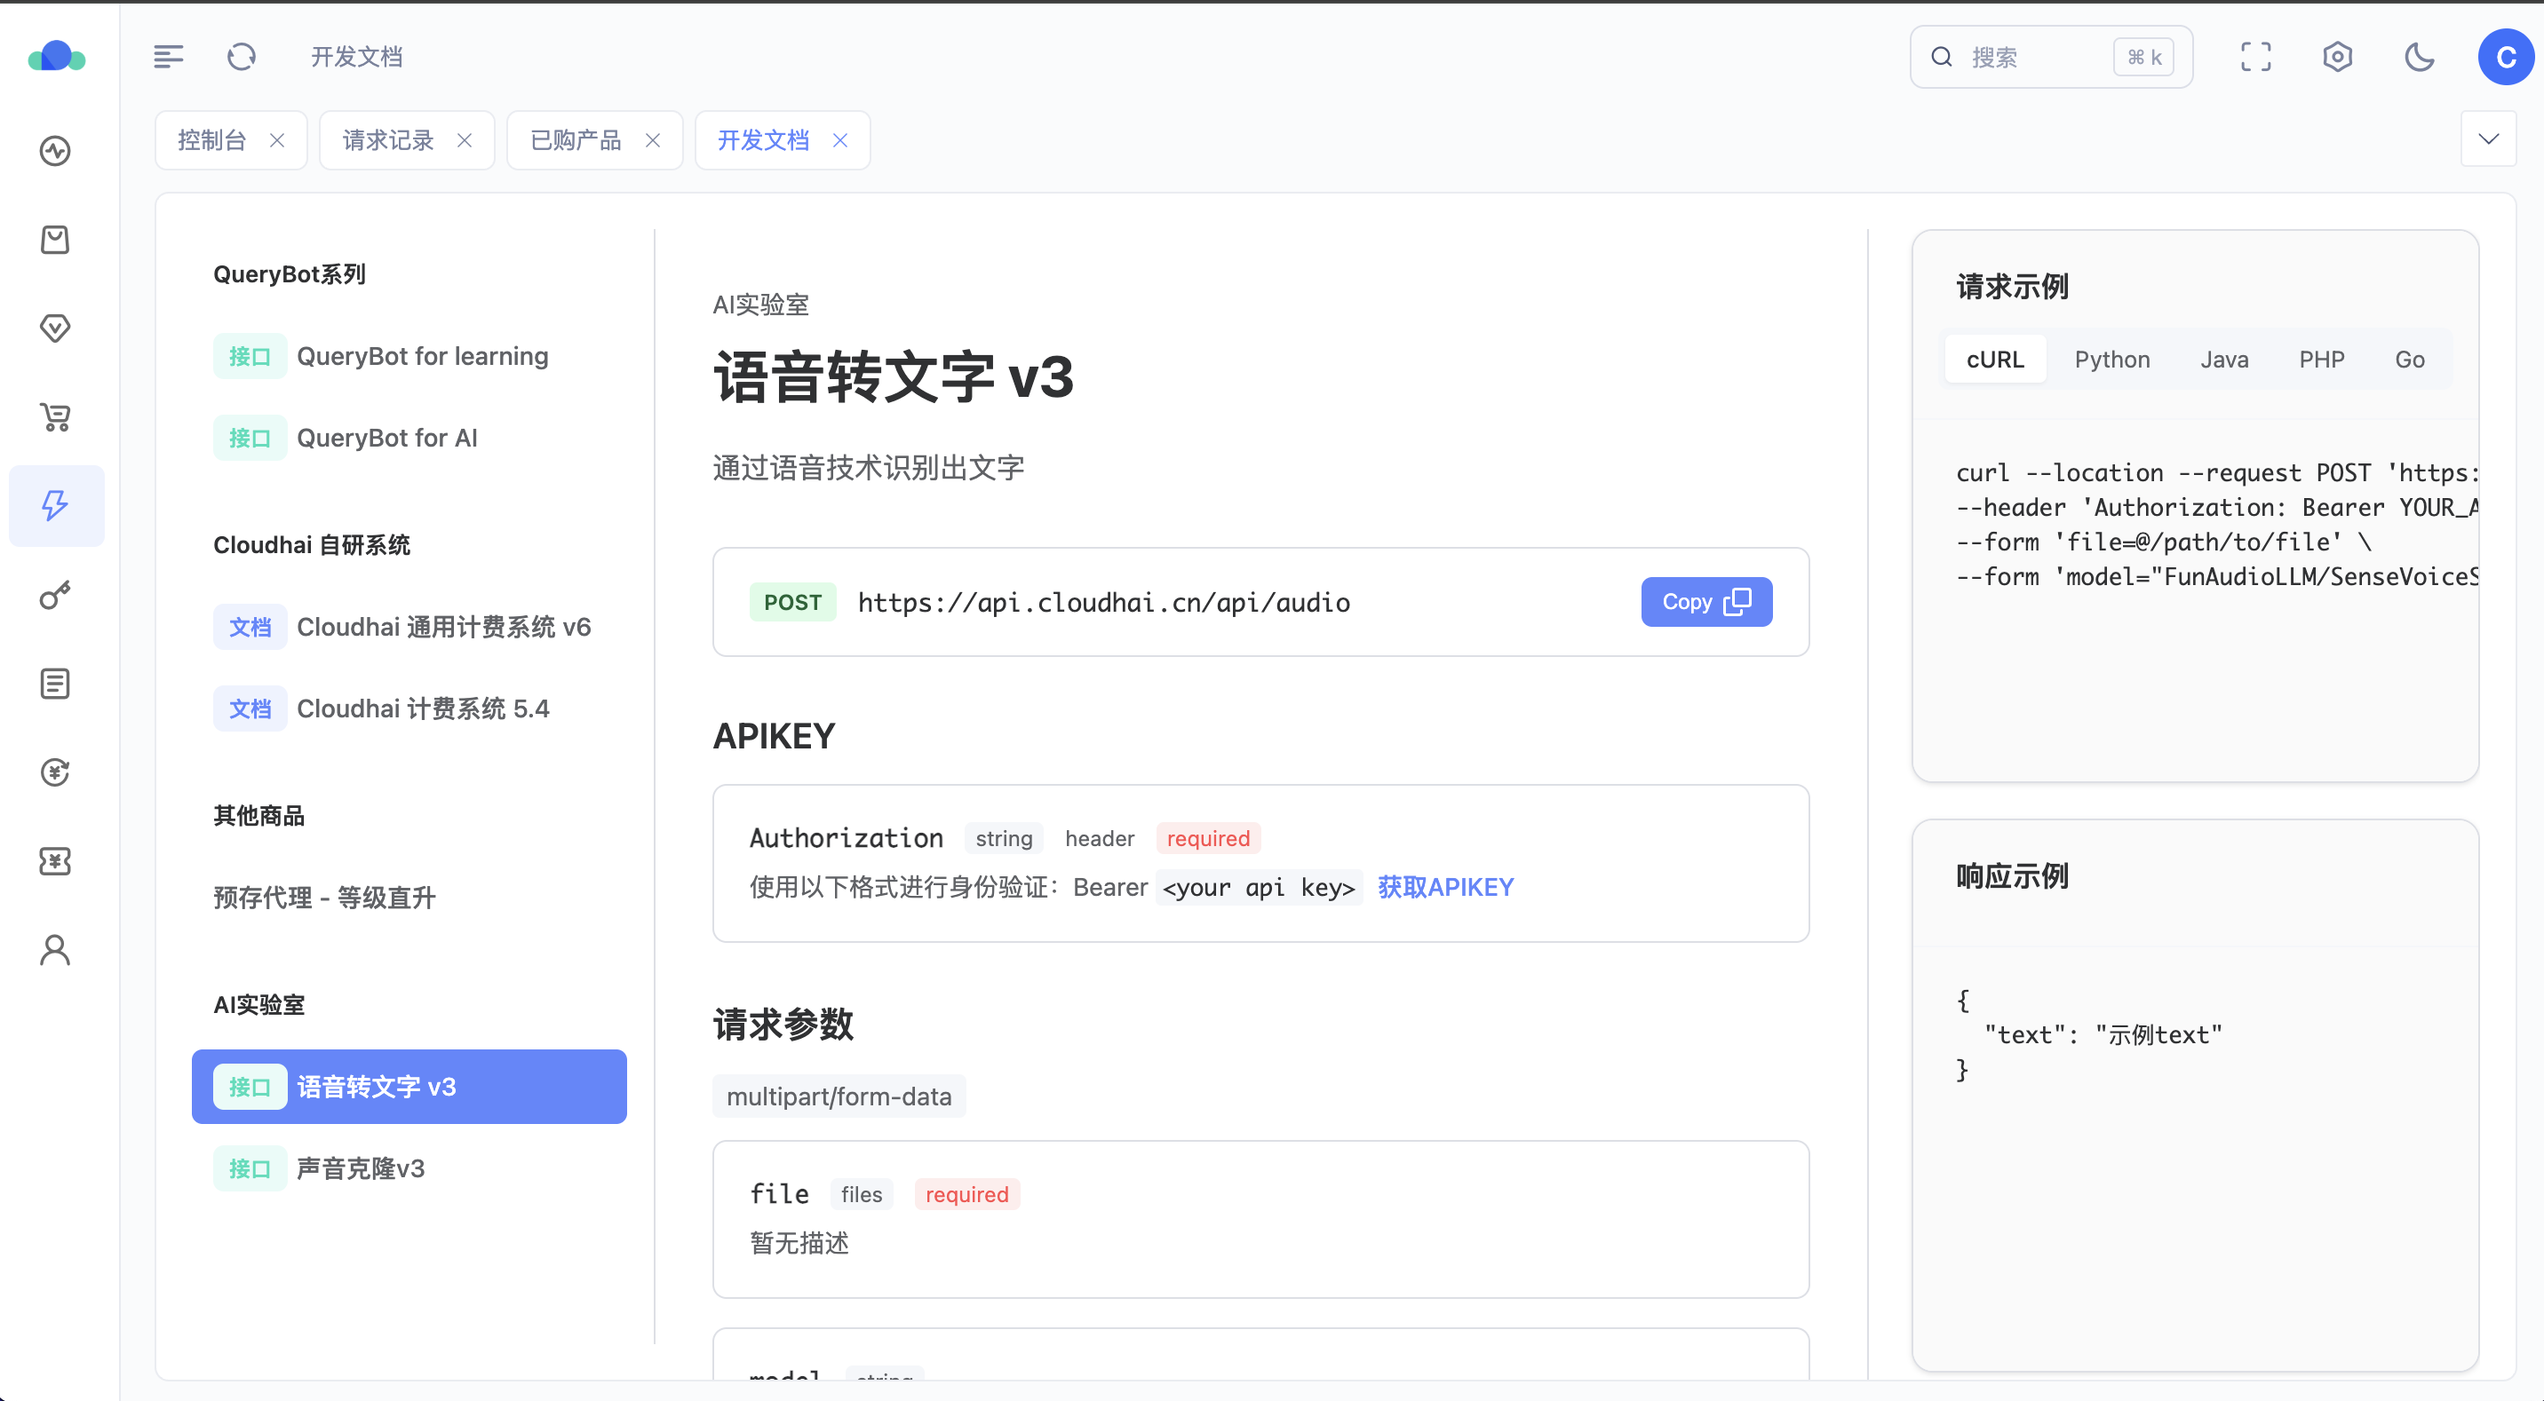Switch to the 开发文档 tab
This screenshot has height=1401, width=2544.
click(763, 140)
